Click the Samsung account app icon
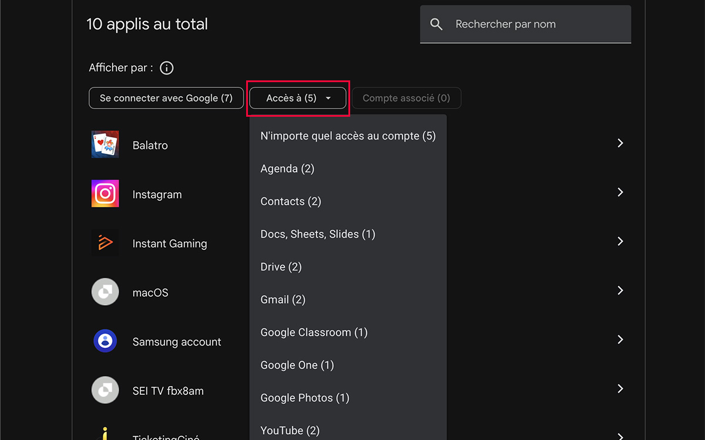Viewport: 705px width, 440px height. pyautogui.click(x=105, y=341)
